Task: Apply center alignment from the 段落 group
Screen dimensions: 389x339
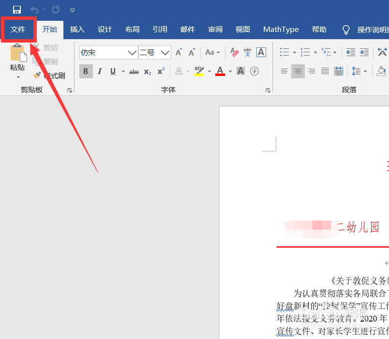Action: pos(298,71)
